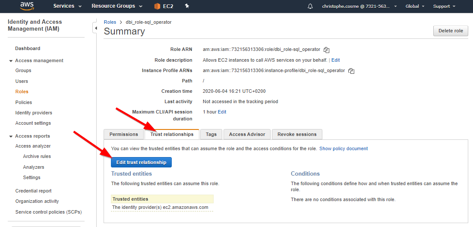Open Access analyzer
Image resolution: width=473 pixels, height=227 pixels.
pyautogui.click(x=33, y=146)
